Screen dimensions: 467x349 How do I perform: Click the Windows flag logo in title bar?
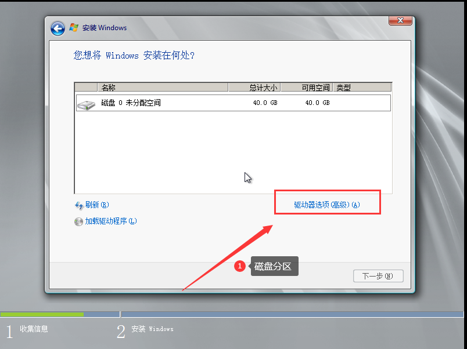[x=74, y=28]
